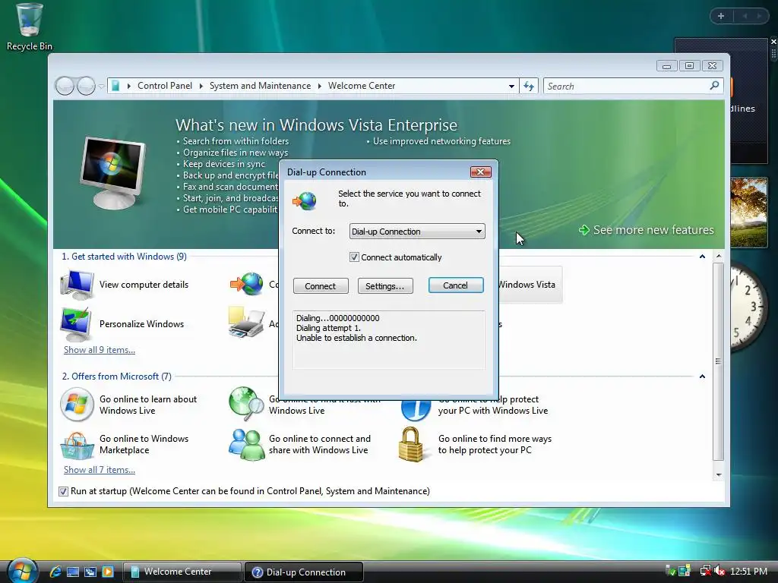This screenshot has height=583, width=778.
Task: Open dial-up Settings button
Action: click(x=385, y=286)
